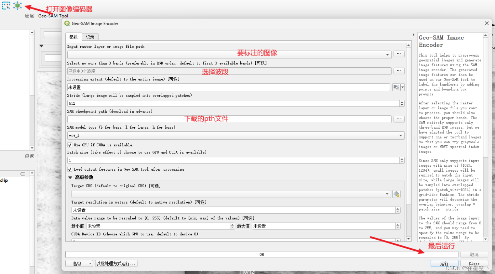The height and width of the screenshot is (274, 495).
Task: Click the 0% progress bar
Action: pos(262,254)
